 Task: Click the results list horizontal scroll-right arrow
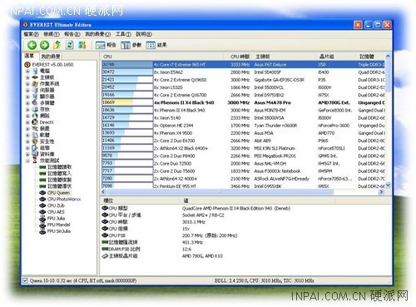[381, 191]
